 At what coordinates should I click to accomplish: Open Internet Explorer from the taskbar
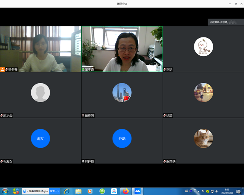click(66, 191)
